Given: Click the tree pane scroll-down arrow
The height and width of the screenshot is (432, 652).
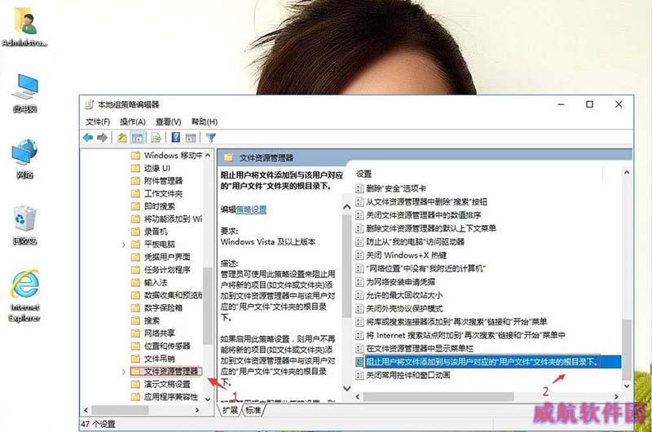Looking at the screenshot, I should [208, 399].
